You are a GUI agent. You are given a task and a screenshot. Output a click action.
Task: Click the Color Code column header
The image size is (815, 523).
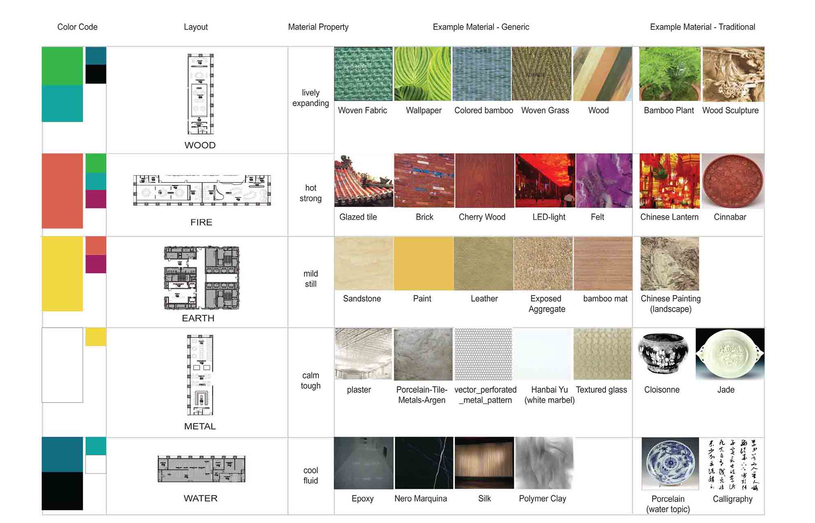point(77,27)
